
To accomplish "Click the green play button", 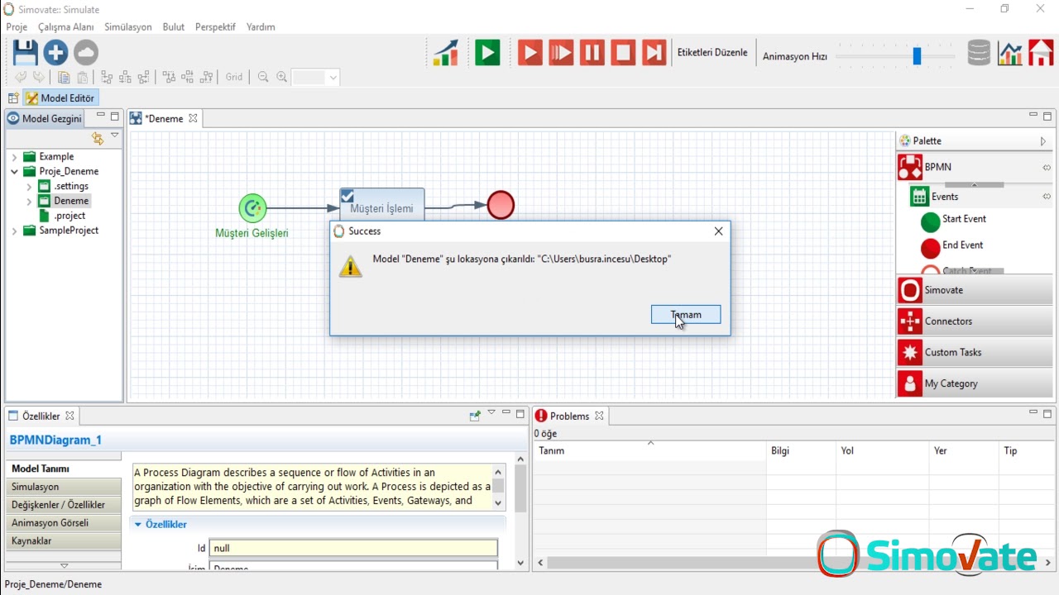I will click(487, 53).
